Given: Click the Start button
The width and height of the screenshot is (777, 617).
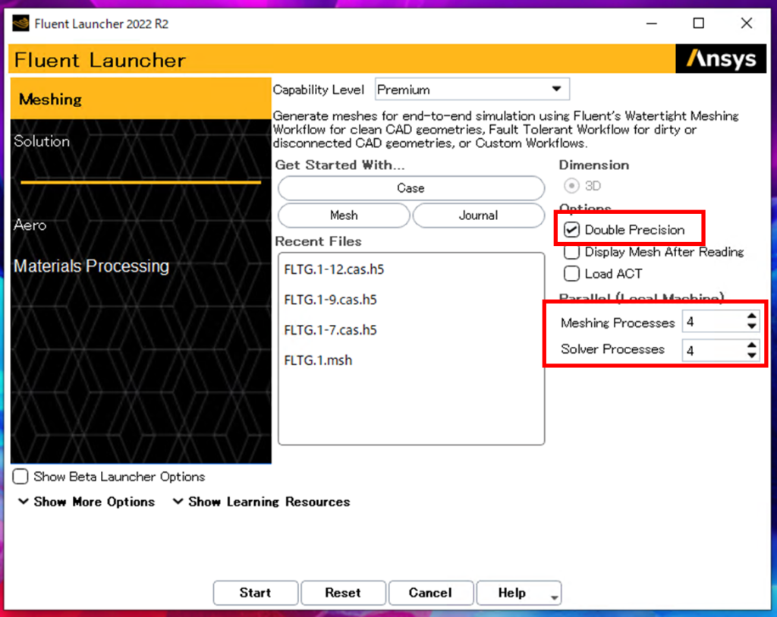Looking at the screenshot, I should pos(256,593).
